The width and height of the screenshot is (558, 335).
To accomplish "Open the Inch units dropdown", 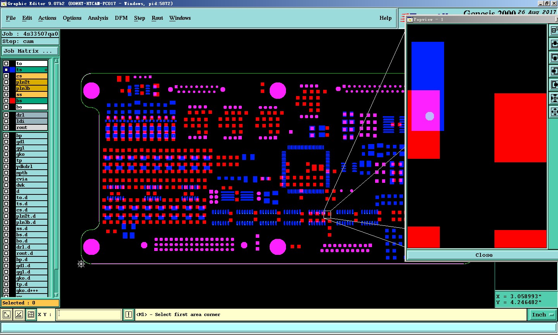I will 542,315.
